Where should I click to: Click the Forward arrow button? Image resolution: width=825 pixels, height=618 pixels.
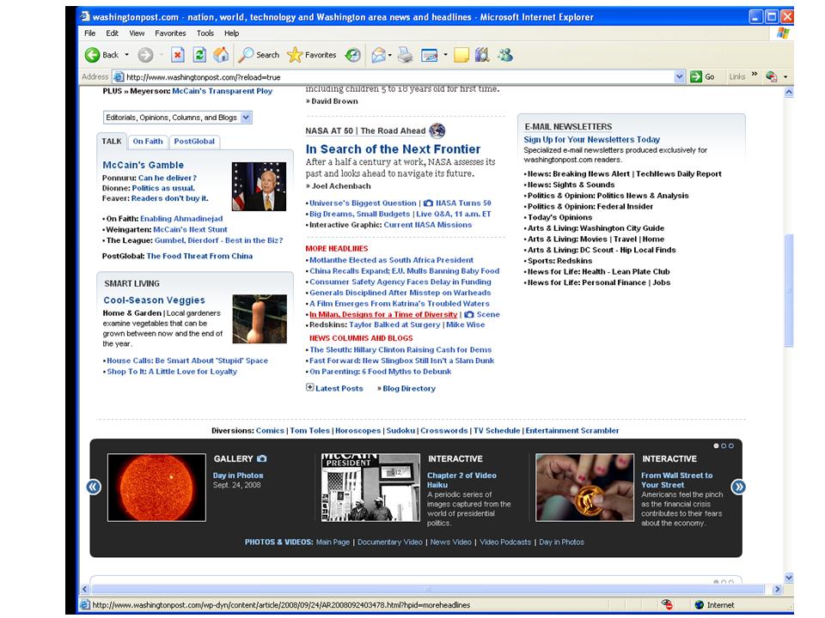coord(146,55)
